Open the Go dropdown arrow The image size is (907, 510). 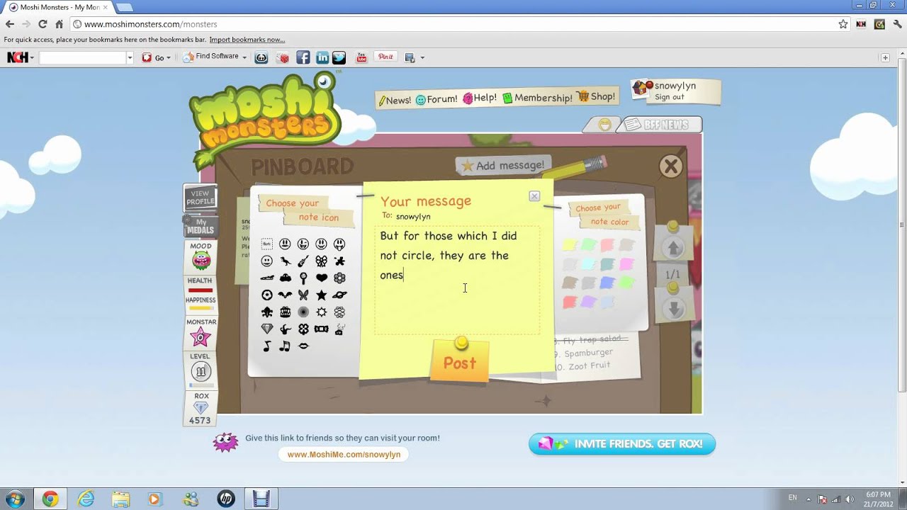coord(169,58)
